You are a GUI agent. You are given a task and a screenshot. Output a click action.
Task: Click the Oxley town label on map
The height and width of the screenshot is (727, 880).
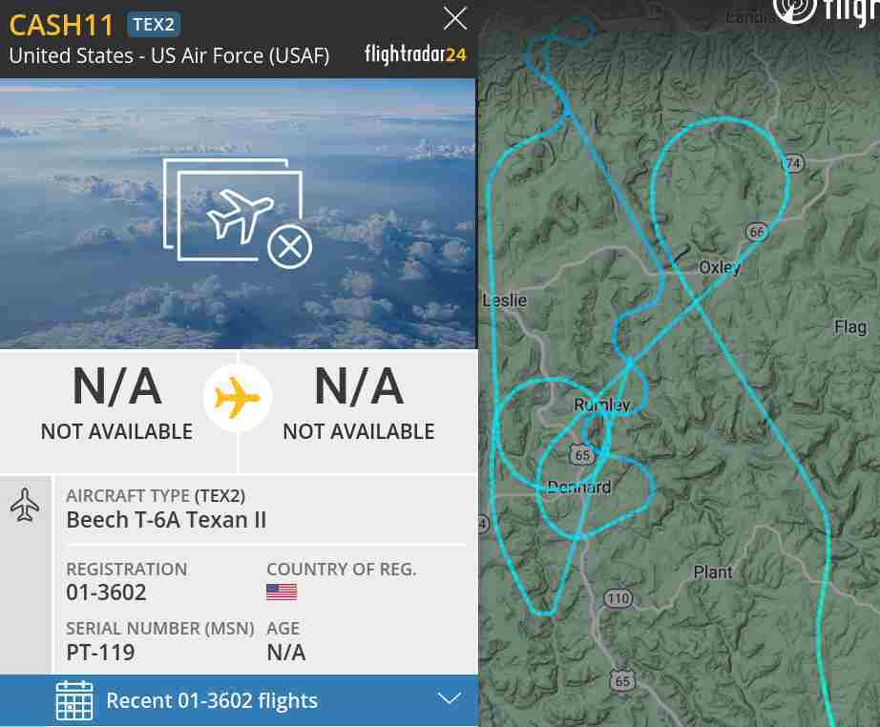click(x=720, y=267)
